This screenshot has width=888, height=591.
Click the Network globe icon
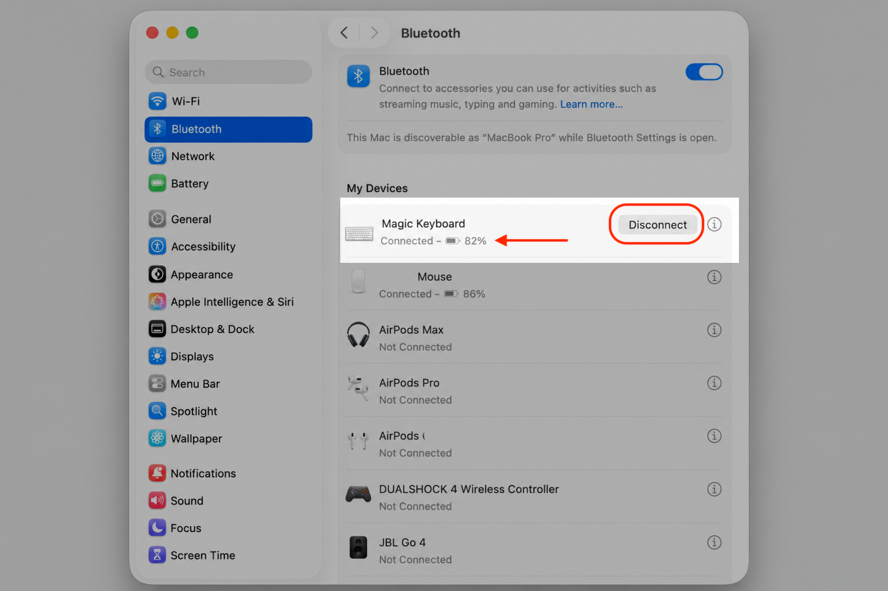[x=157, y=156]
